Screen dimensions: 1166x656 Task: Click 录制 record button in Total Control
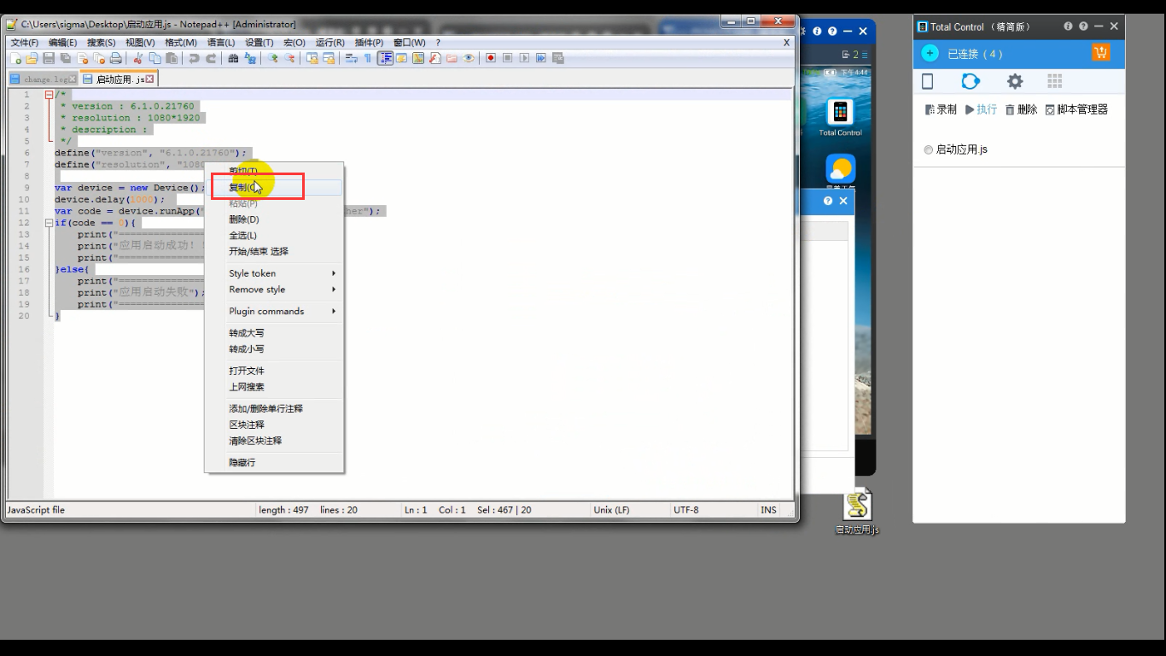941,109
